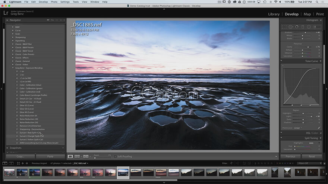Adjust the Clarity slider handle
Image resolution: width=328 pixels, height=184 pixels.
308,47
